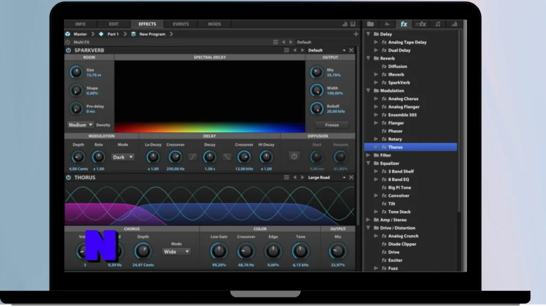Select Thorus in the effects list

tap(411, 147)
